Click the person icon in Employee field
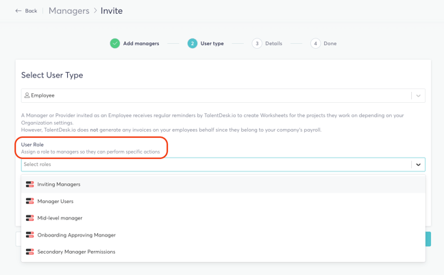The width and height of the screenshot is (444, 275). pos(27,95)
